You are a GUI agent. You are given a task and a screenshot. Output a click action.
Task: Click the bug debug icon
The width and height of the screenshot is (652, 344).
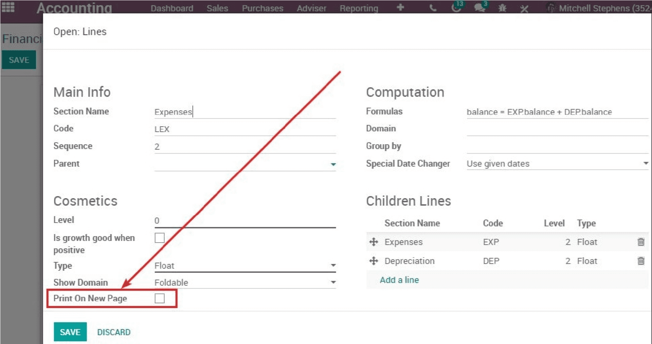[502, 8]
